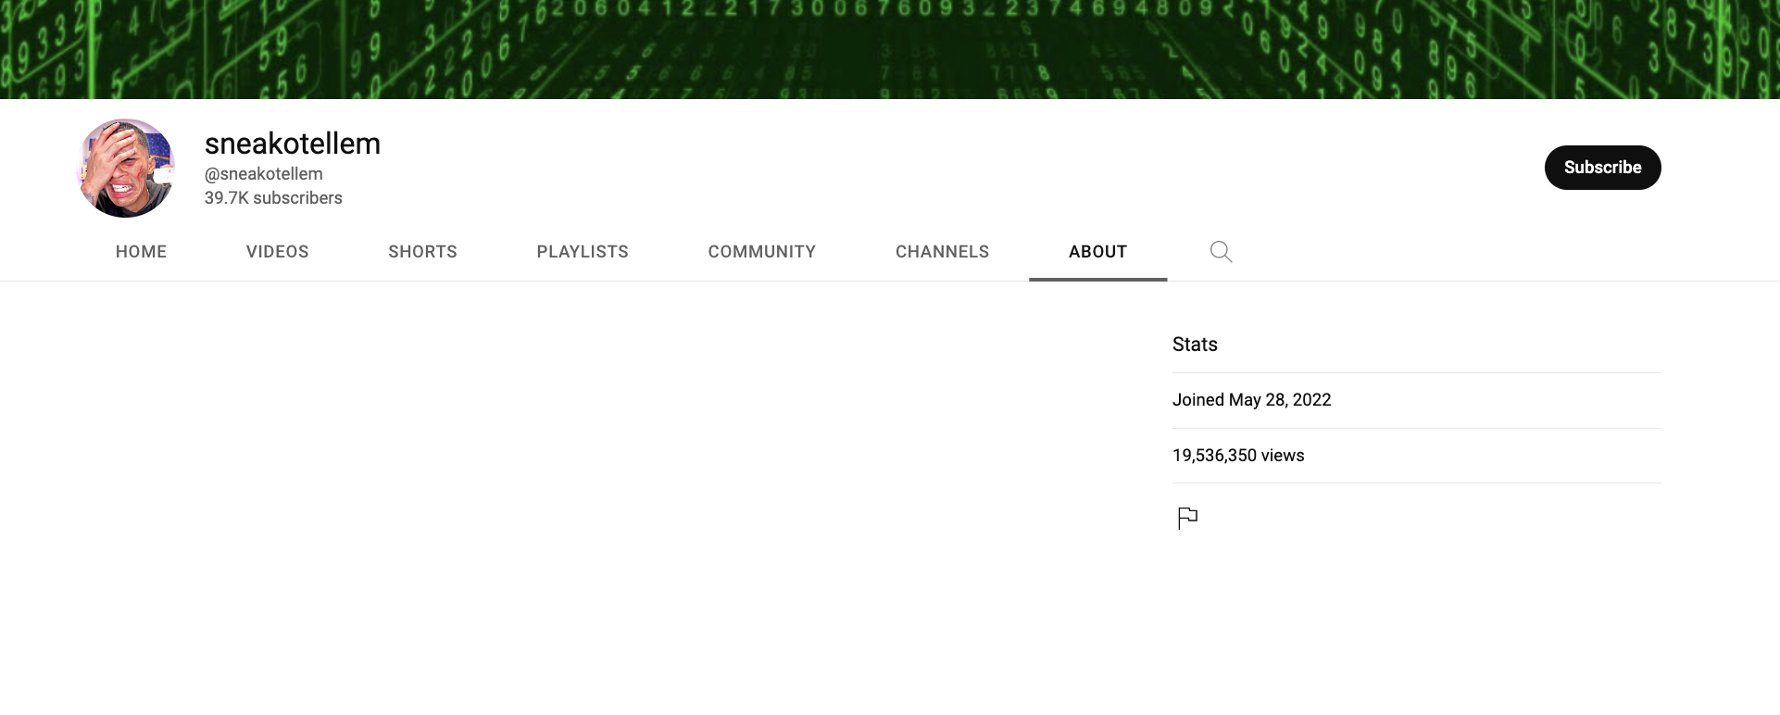Click the 19,536,350 views stat
Image resolution: width=1780 pixels, height=715 pixels.
tap(1237, 456)
